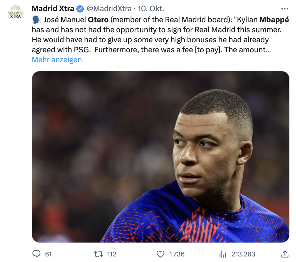Open the @MadridXtra handle link
Image resolution: width=296 pixels, height=262 pixels.
click(109, 9)
